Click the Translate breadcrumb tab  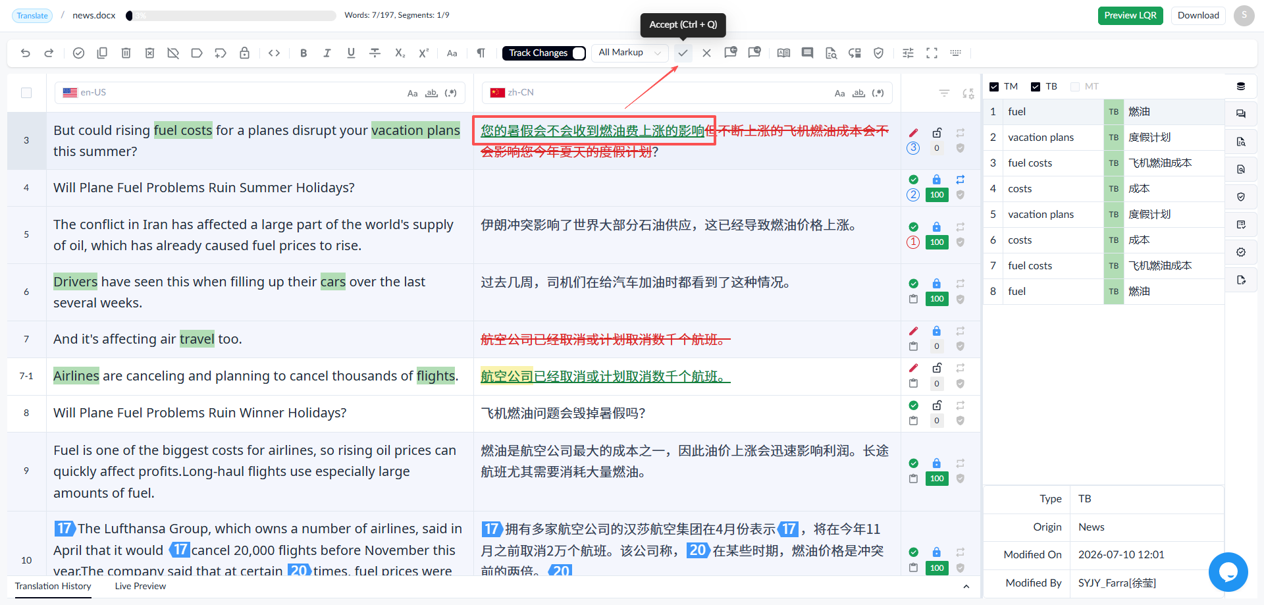(x=32, y=16)
